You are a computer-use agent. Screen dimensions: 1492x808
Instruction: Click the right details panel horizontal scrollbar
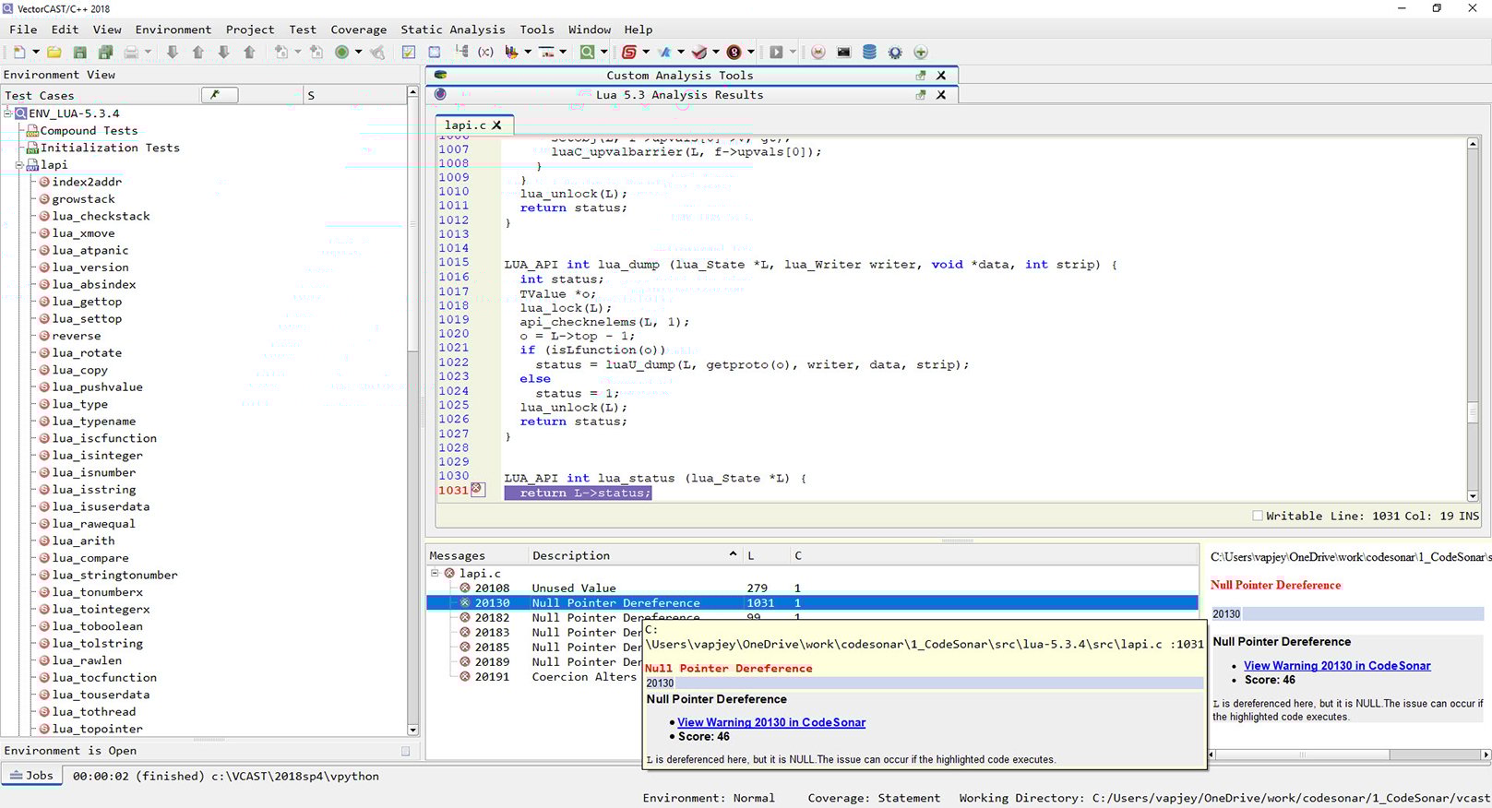(x=1349, y=755)
